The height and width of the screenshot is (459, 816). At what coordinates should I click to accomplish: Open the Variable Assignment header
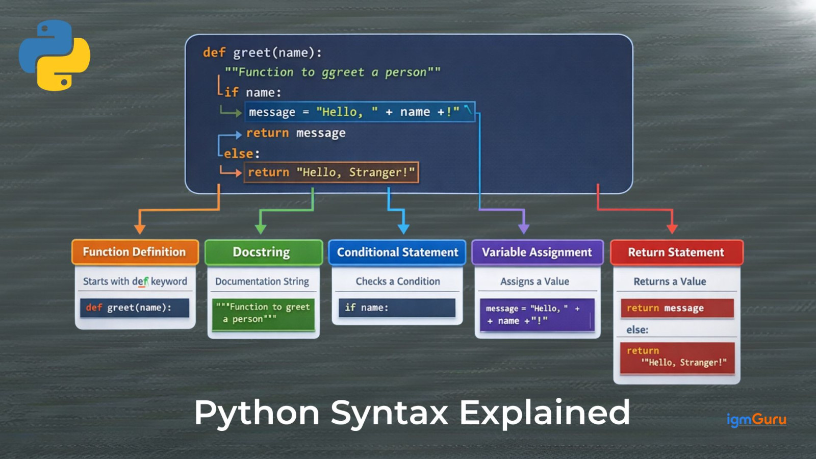537,252
